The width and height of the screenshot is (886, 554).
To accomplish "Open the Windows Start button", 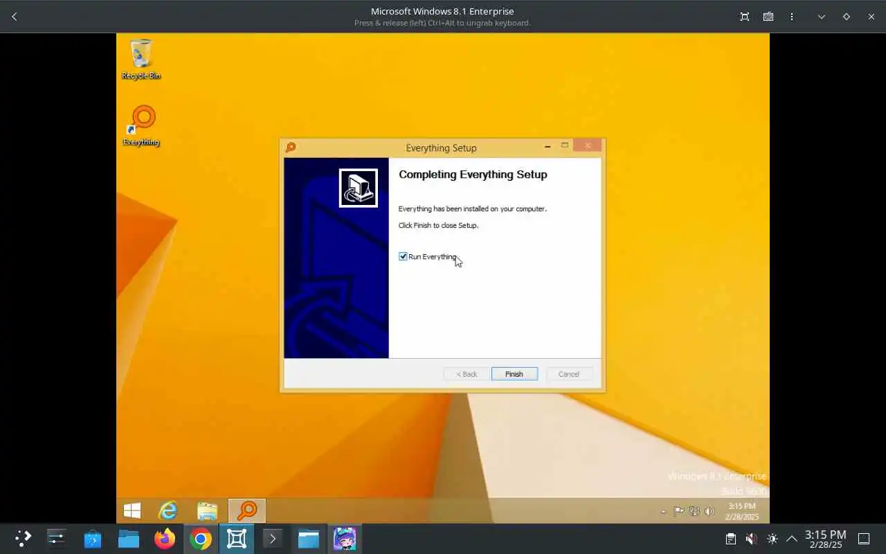I will pos(132,511).
